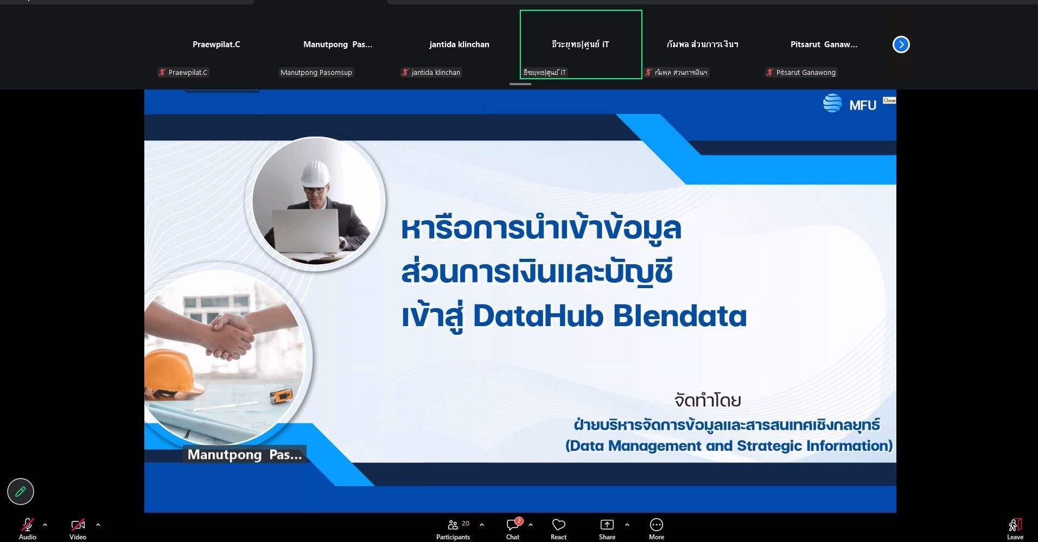Unmute using the Audio microphone icon
This screenshot has height=542, width=1038.
(27, 525)
